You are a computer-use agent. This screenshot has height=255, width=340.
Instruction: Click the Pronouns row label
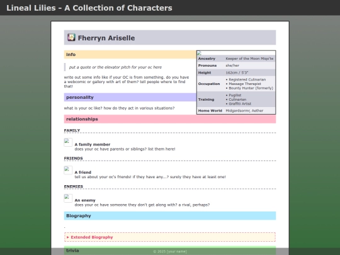pos(207,65)
